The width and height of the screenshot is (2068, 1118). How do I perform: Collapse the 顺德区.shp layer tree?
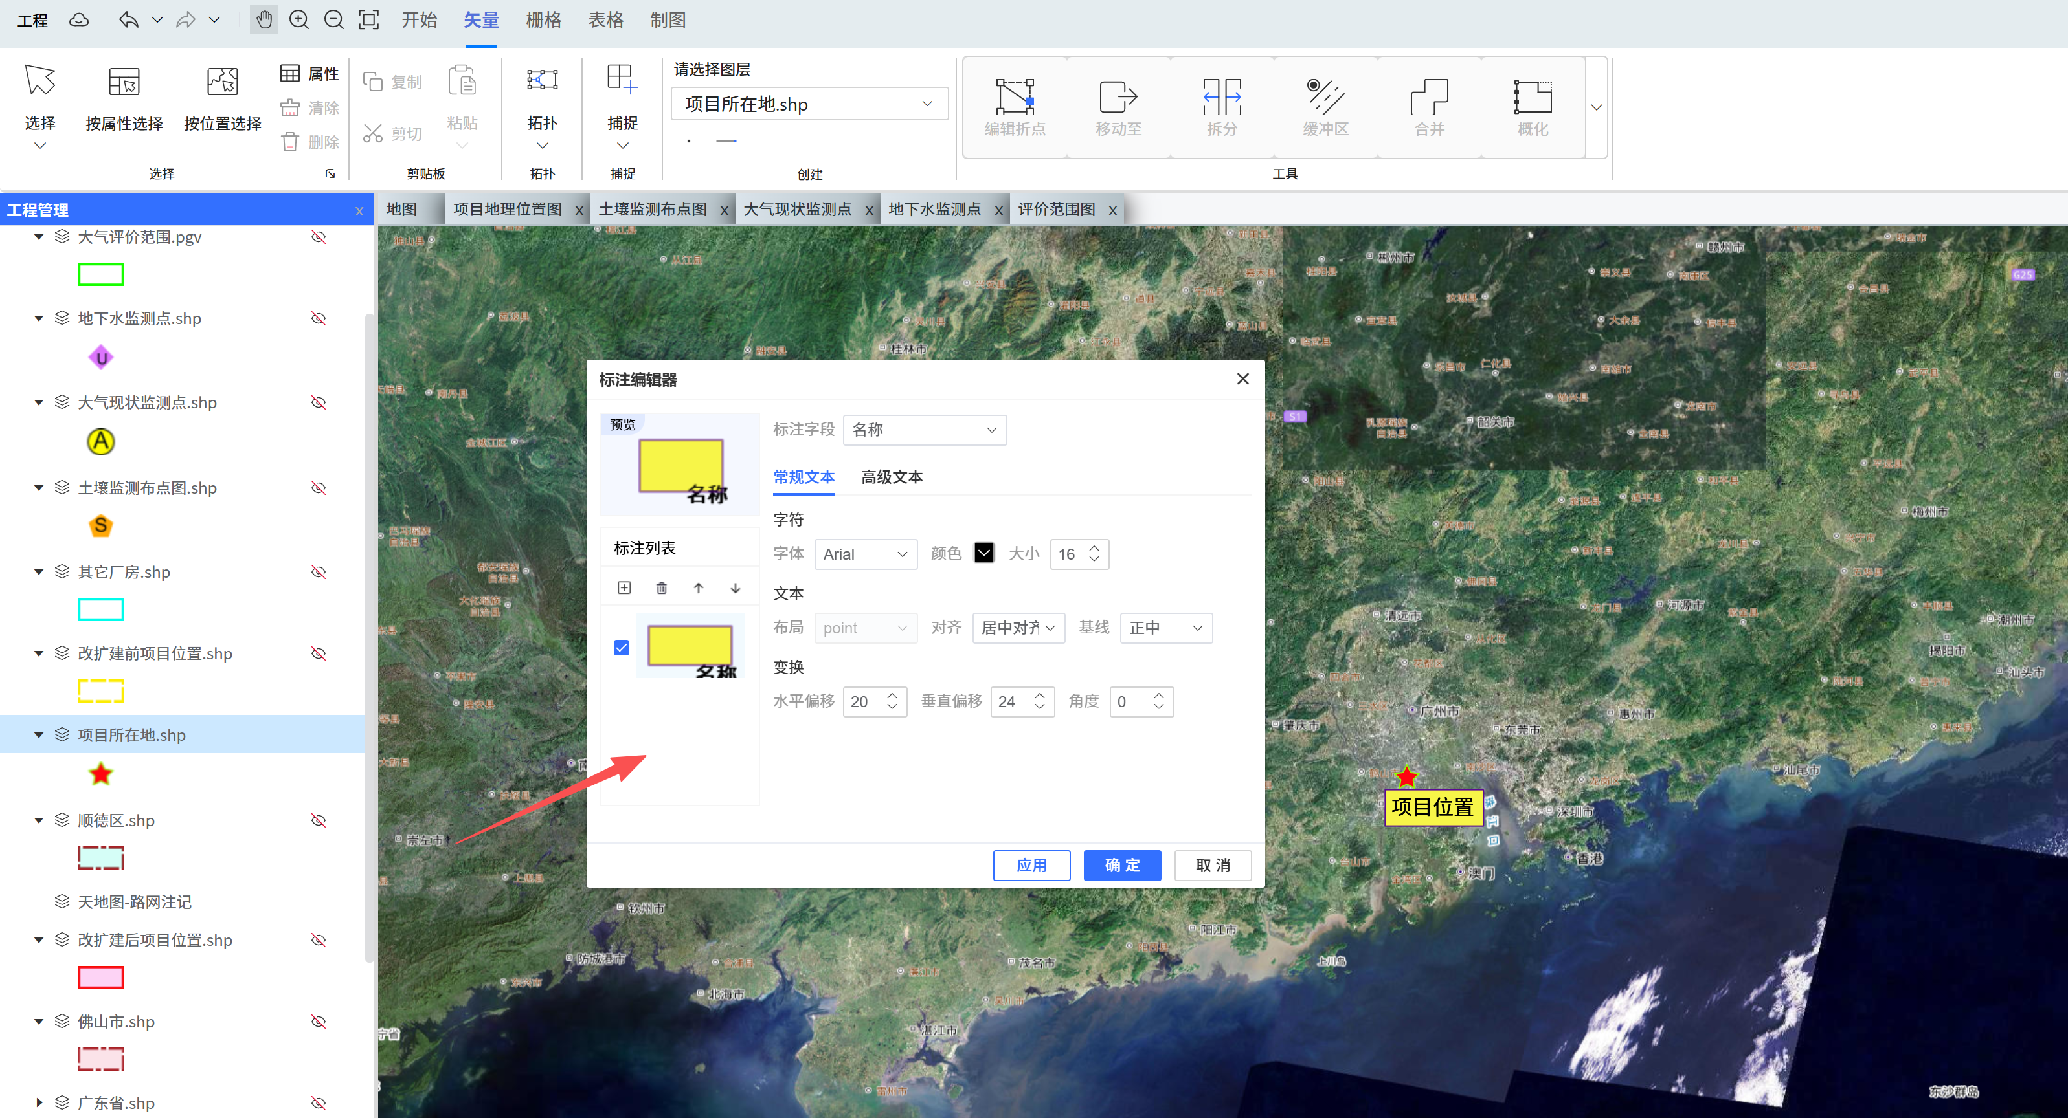39,820
